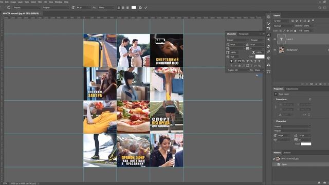The width and height of the screenshot is (329, 185).
Task: Open Color swatch in Character panel
Action: pyautogui.click(x=260, y=57)
